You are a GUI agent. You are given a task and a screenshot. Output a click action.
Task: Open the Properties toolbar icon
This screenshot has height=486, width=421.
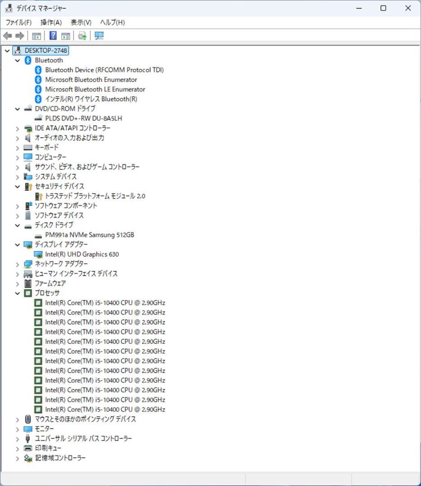pos(66,36)
